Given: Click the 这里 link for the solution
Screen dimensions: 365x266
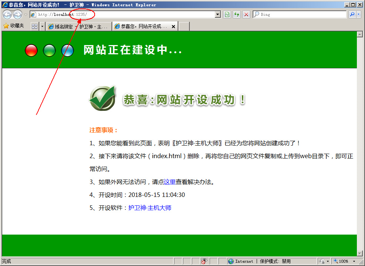Looking at the screenshot, I should coord(170,182).
